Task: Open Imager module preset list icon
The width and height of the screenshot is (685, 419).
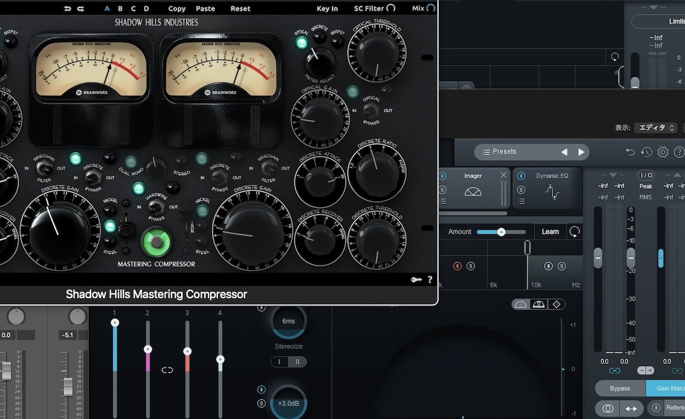Action: click(x=442, y=201)
